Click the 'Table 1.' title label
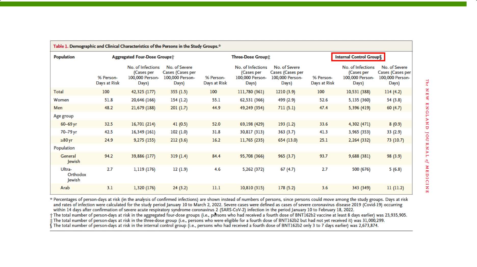The image size is (477, 267). (x=61, y=46)
